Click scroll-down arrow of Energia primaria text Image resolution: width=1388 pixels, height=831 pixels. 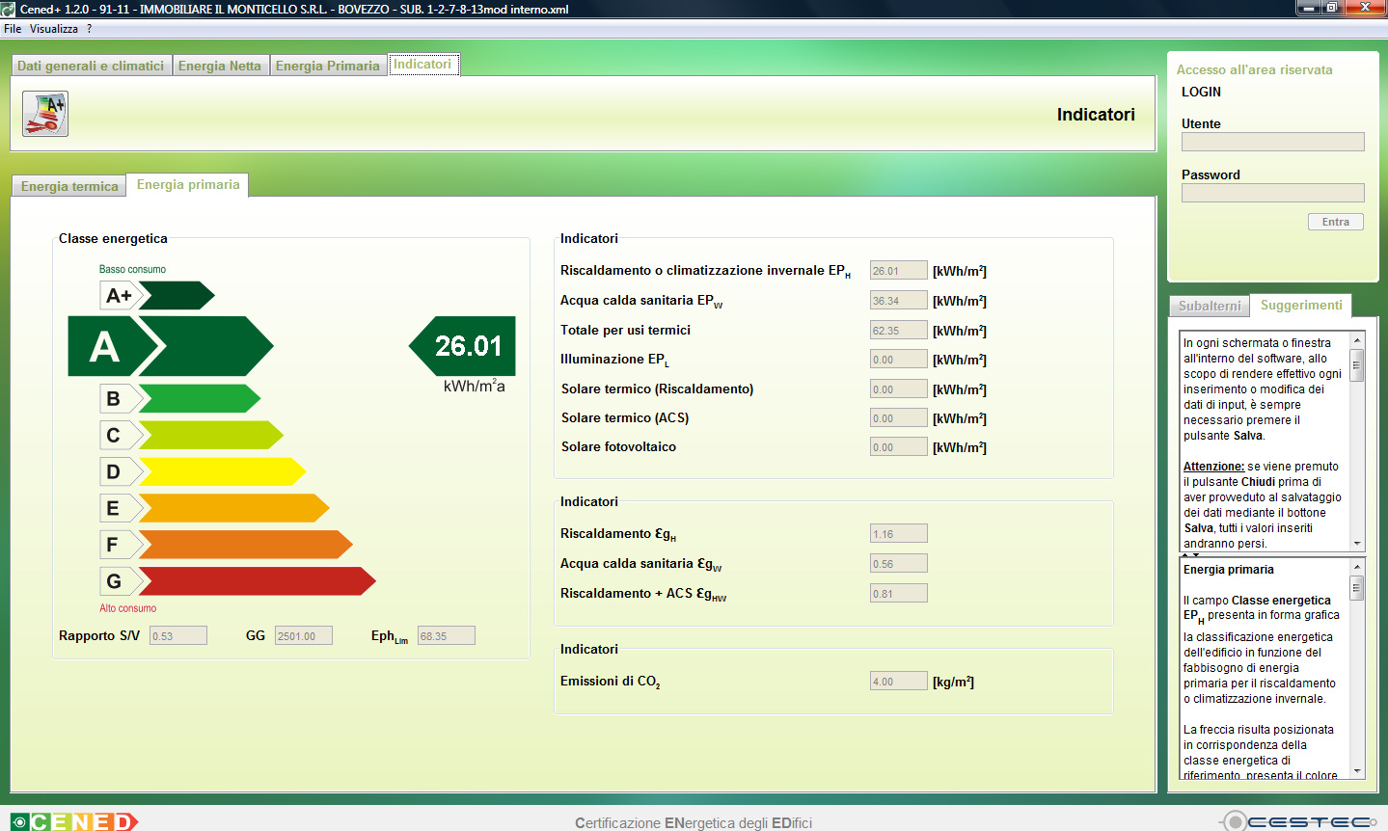1357,771
